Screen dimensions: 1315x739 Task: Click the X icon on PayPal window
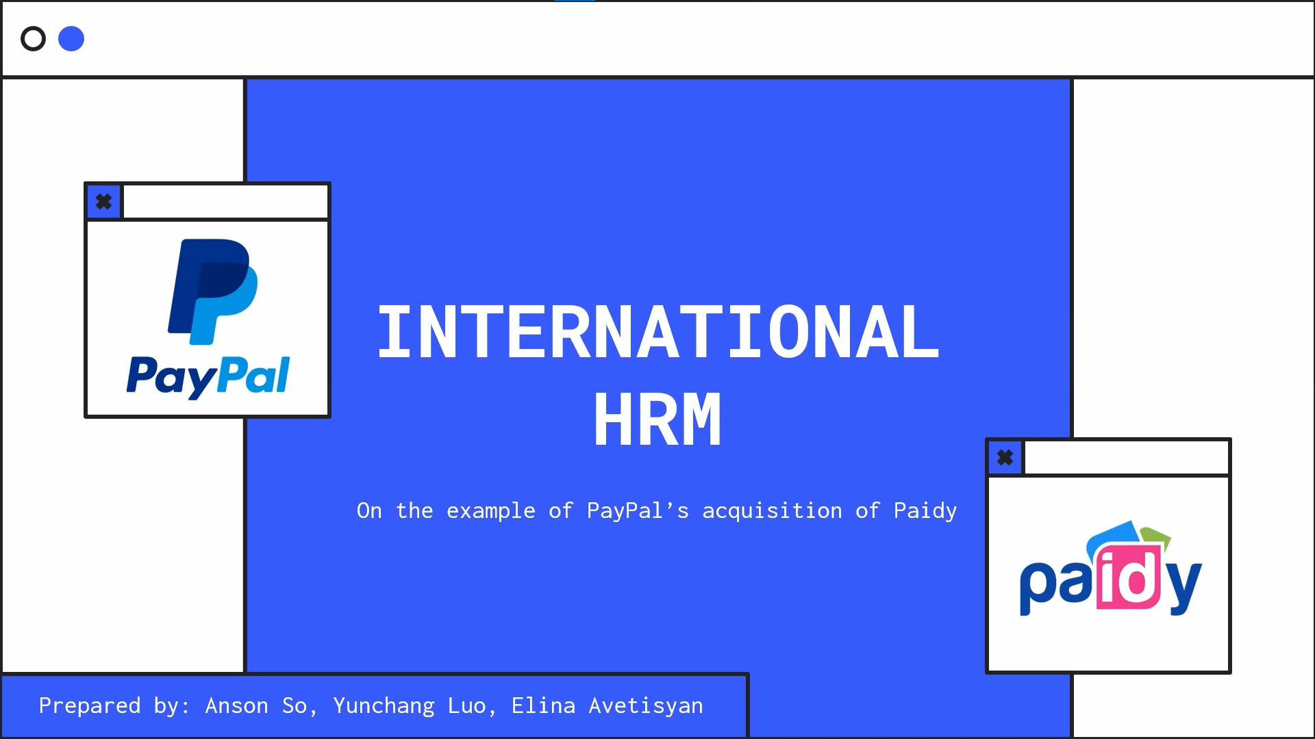point(103,202)
